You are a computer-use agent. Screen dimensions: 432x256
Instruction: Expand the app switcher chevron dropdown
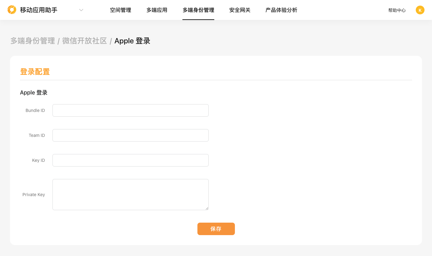pyautogui.click(x=81, y=10)
